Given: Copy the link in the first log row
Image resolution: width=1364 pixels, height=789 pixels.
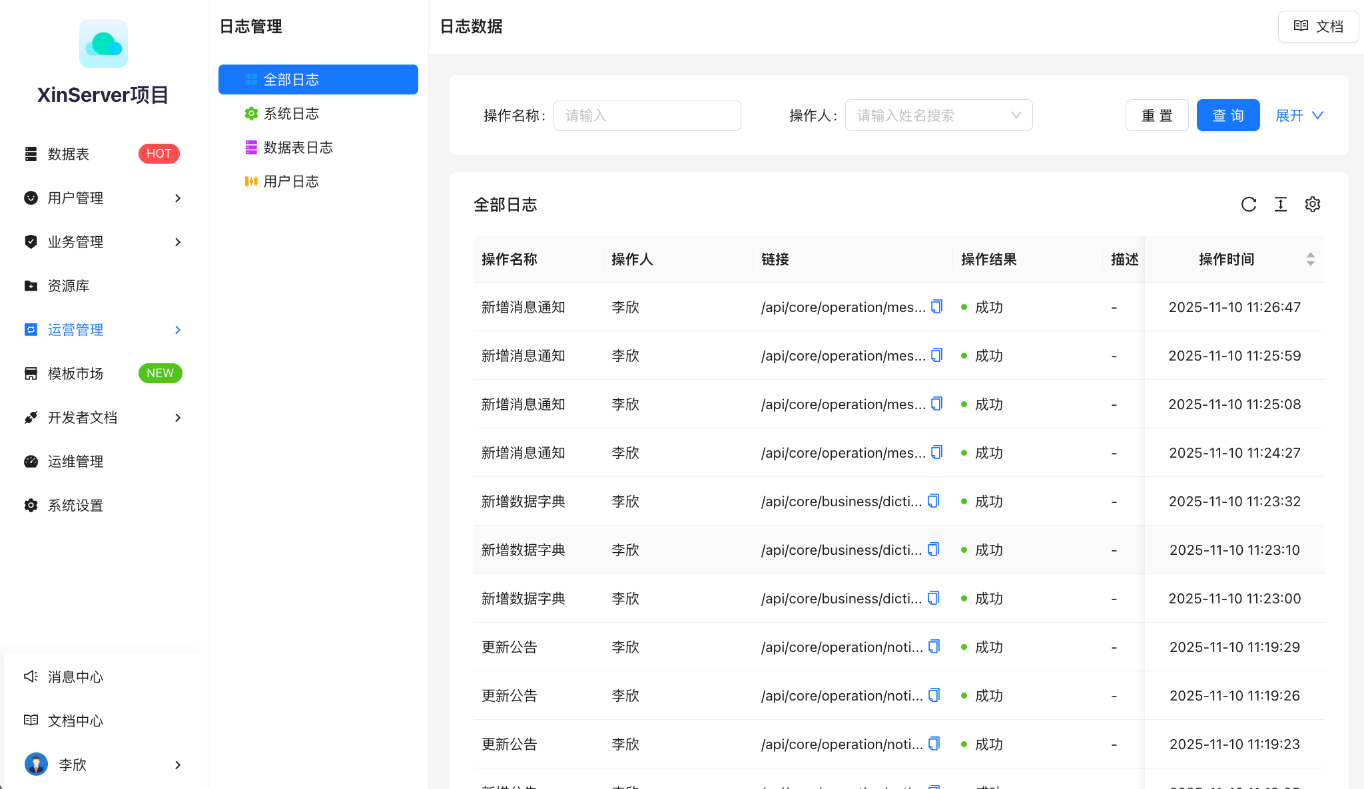Looking at the screenshot, I should pyautogui.click(x=937, y=307).
